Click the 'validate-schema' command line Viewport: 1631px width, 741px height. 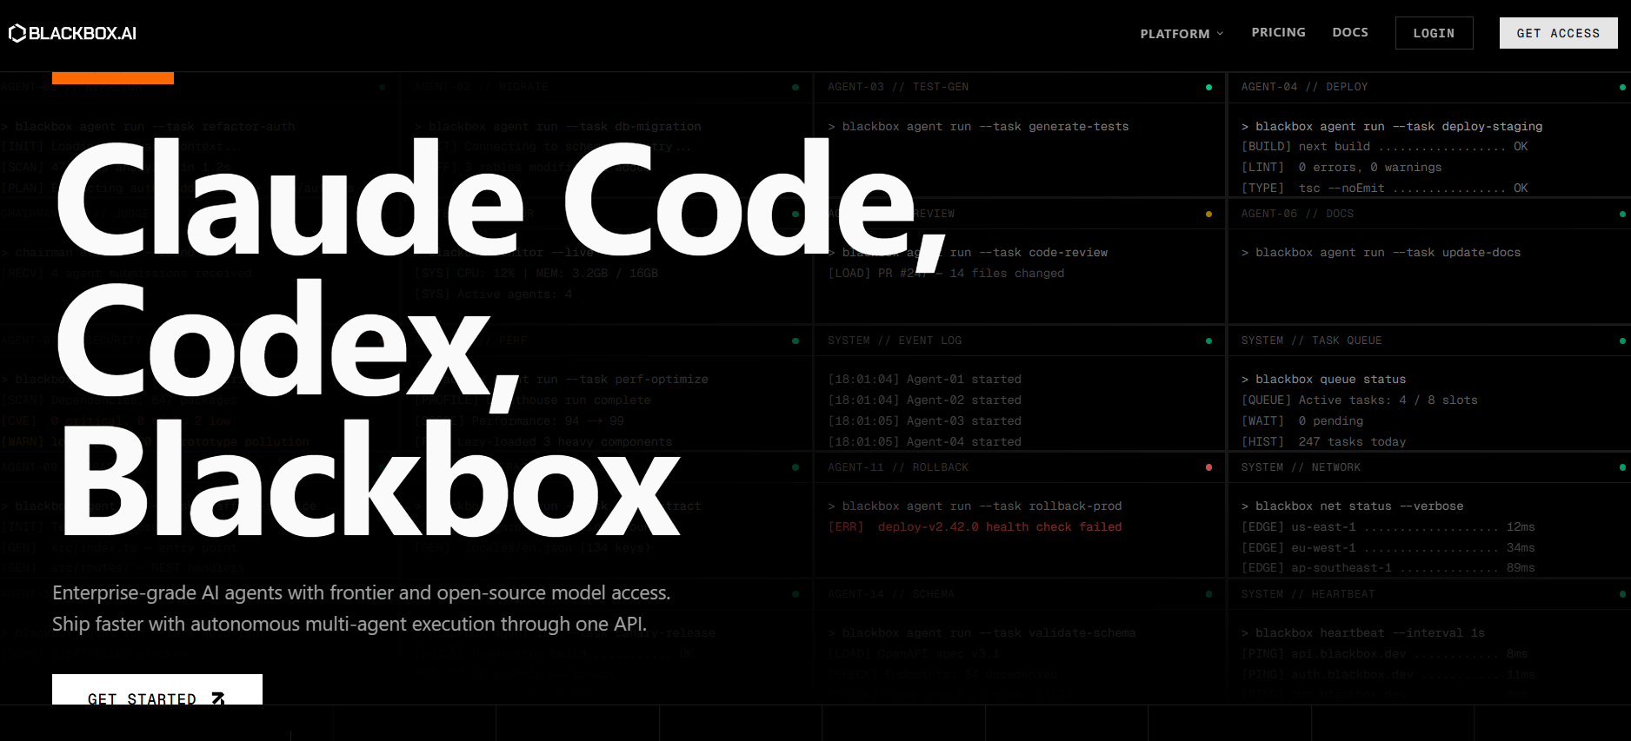982,633
